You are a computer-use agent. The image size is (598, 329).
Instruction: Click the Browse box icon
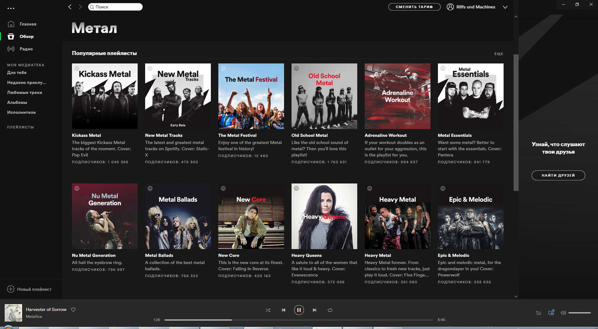tap(11, 36)
